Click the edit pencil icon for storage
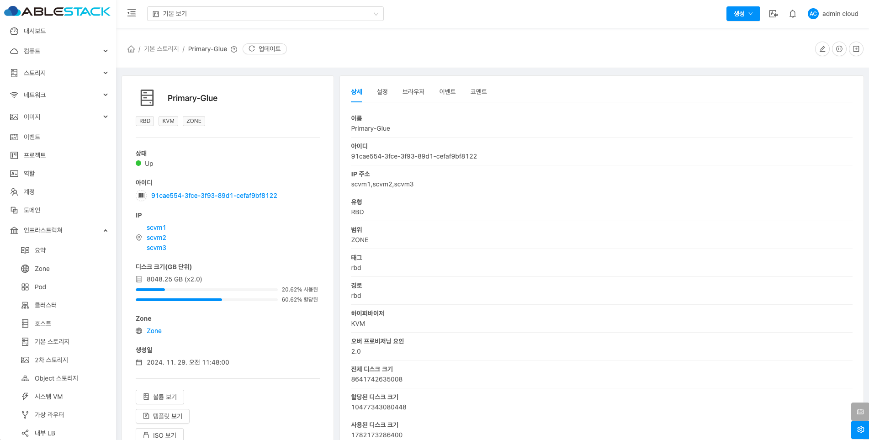Viewport: 869px width, 440px height. coord(822,49)
